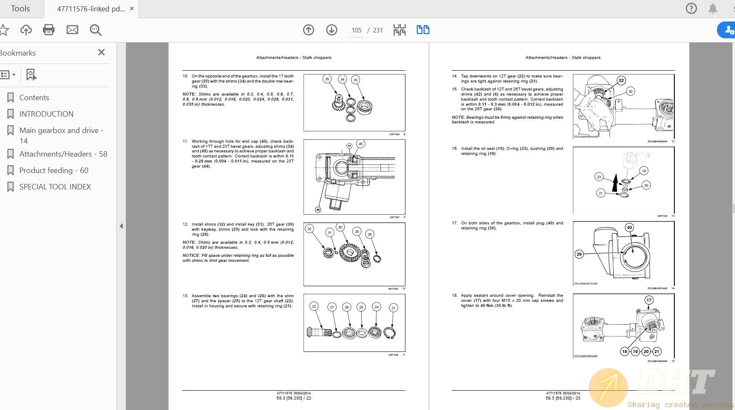Image resolution: width=735 pixels, height=410 pixels.
Task: Open the Find text magnifier tool
Action: [96, 30]
